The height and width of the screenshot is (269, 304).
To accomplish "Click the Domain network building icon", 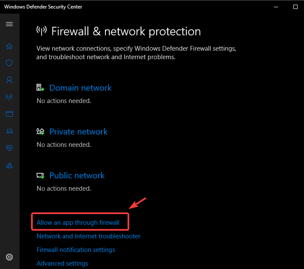I will (x=40, y=88).
